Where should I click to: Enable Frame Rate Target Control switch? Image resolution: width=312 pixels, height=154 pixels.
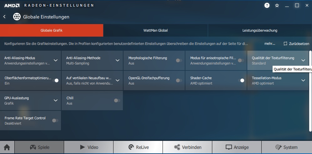point(55,120)
